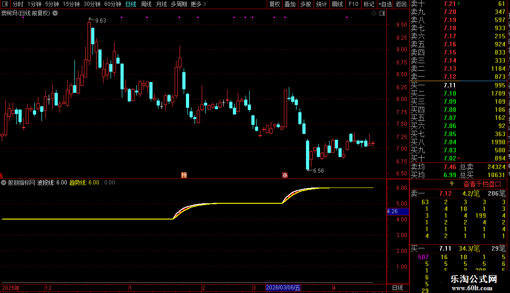Switch to the 1分钟 period tab
The width and height of the screenshot is (510, 293).
point(34,4)
